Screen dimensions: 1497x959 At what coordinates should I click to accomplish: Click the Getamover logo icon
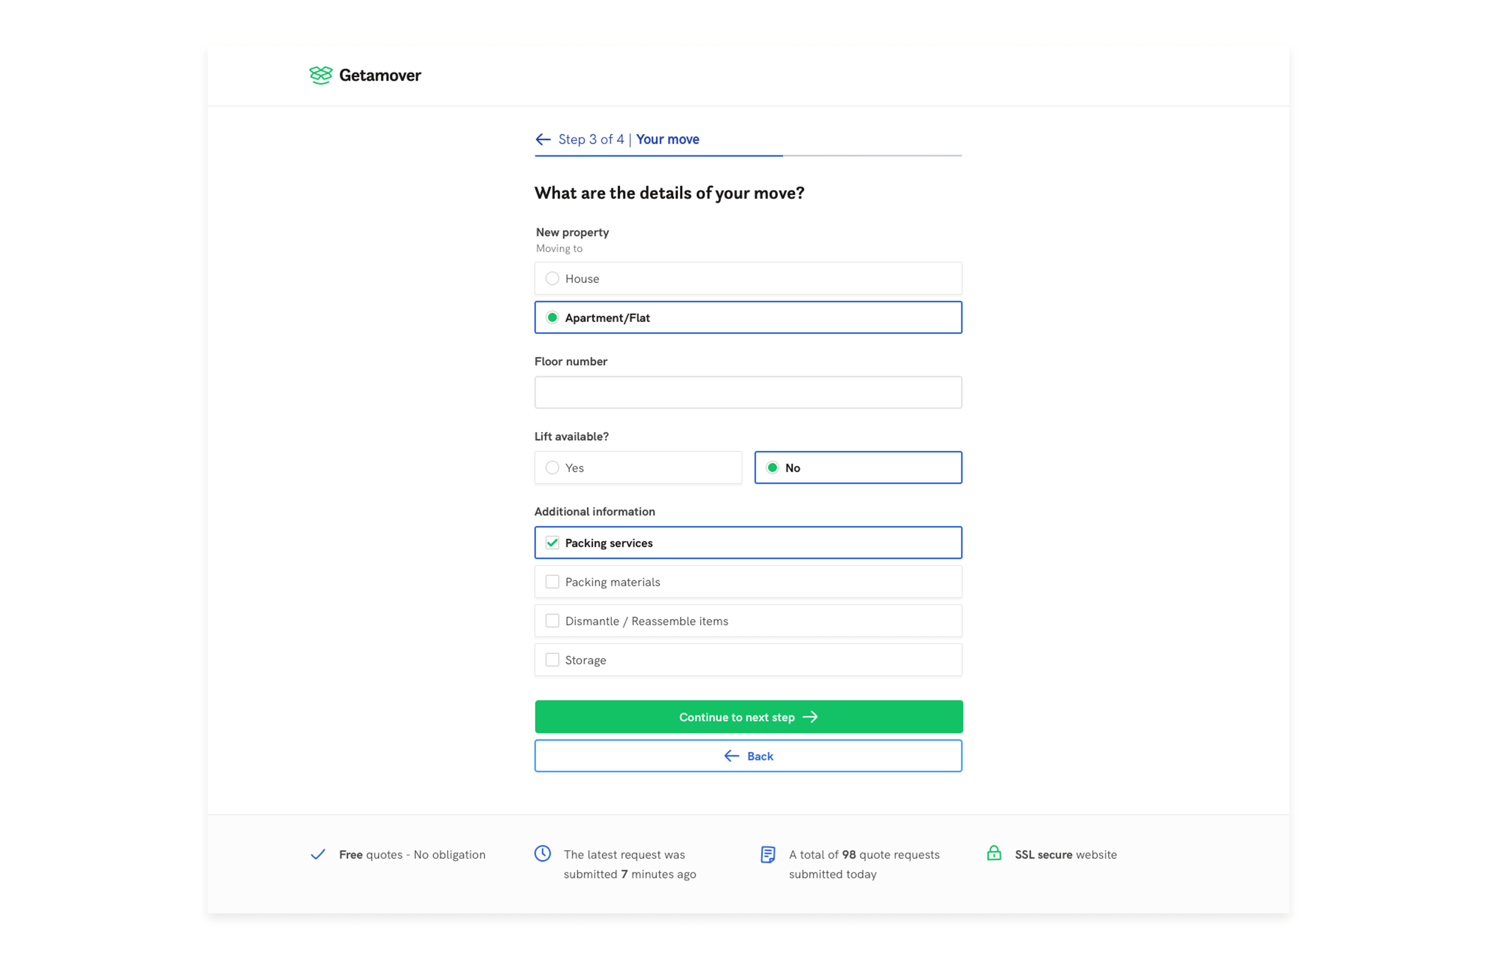(321, 75)
